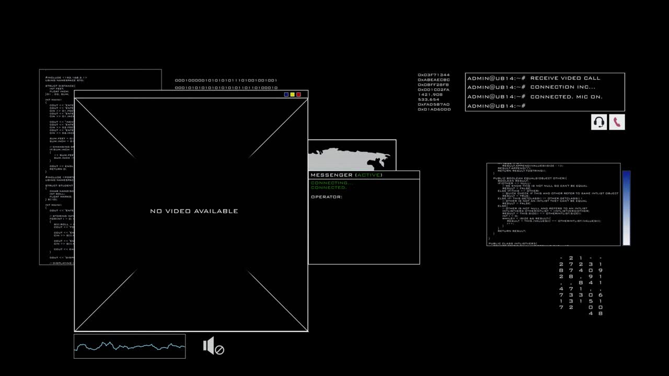
Task: Click the yellow square on the video window
Action: 292,95
